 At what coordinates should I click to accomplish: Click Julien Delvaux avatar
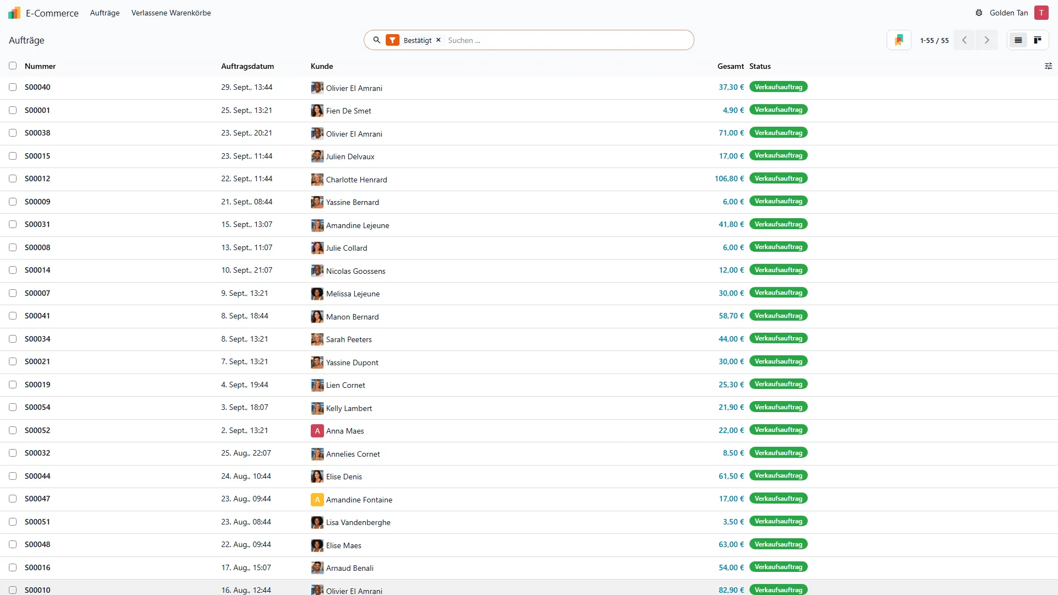point(317,156)
